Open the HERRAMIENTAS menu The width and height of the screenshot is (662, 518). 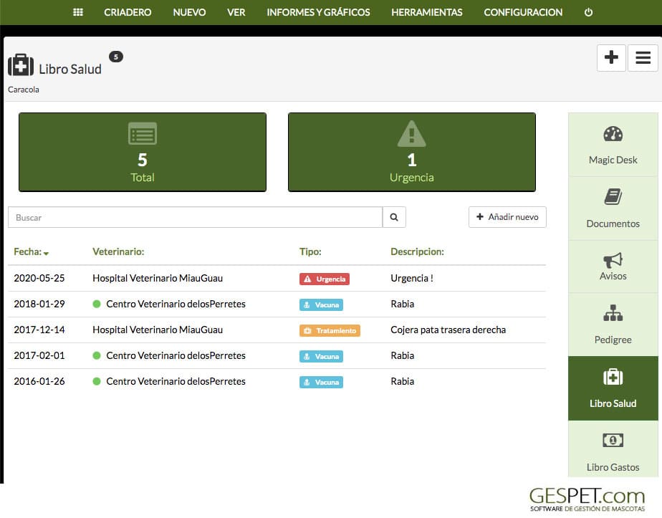point(426,12)
